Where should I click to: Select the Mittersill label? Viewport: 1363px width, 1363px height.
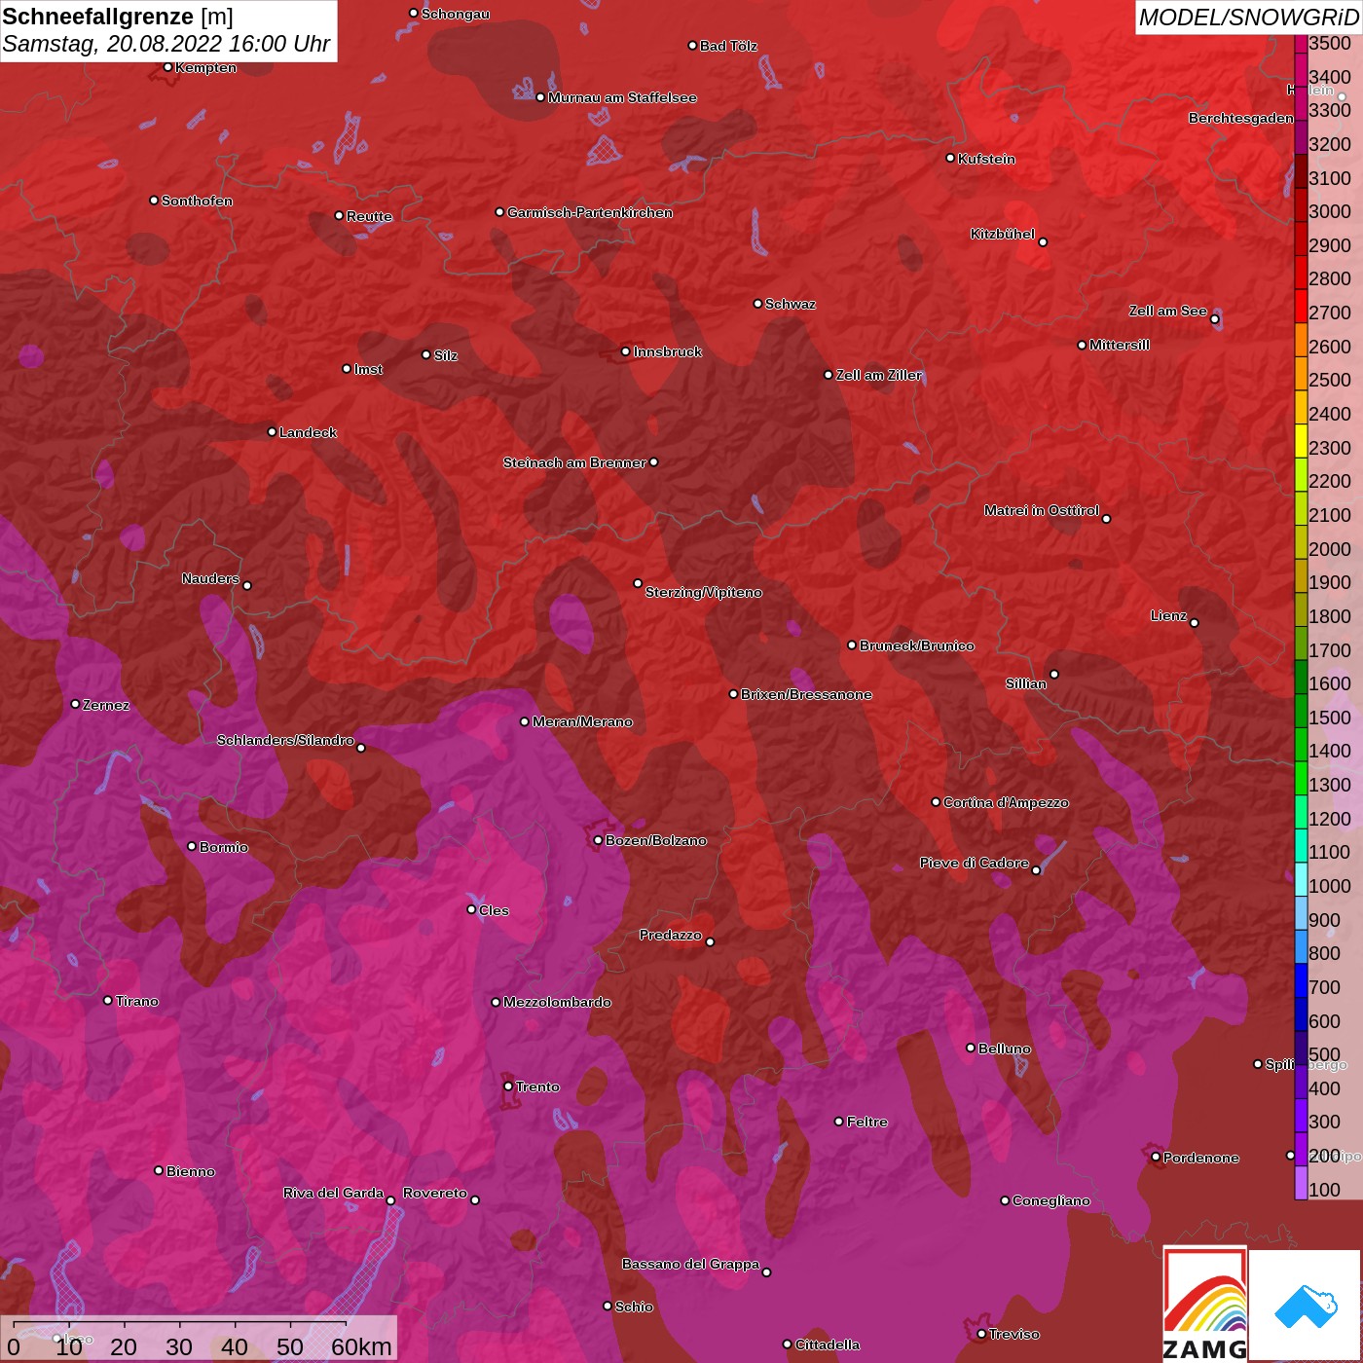1120,345
